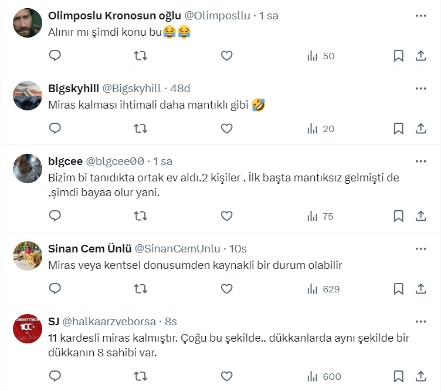441x391 pixels.
Task: Bookmark Sinan Cem Ünlü's tweet
Action: click(398, 289)
